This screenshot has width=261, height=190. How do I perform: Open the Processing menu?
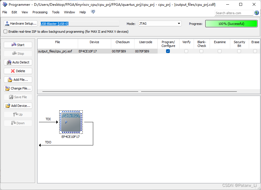point(40,12)
